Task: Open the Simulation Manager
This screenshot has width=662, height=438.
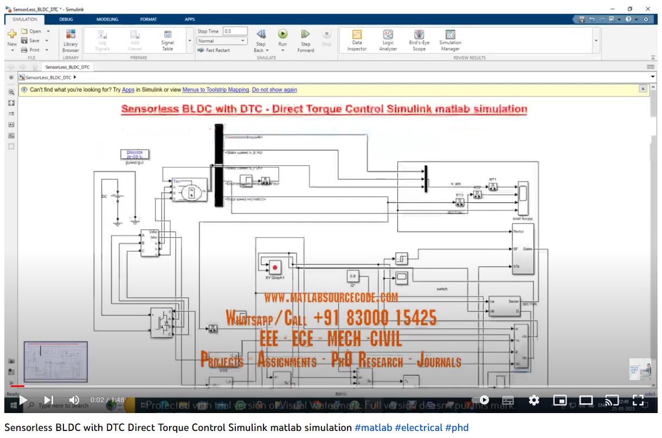Action: 450,40
